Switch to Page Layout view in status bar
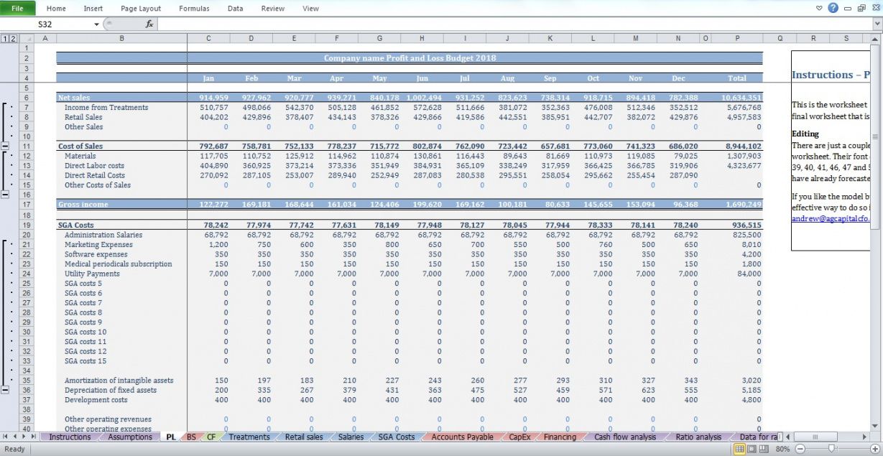 click(x=752, y=449)
